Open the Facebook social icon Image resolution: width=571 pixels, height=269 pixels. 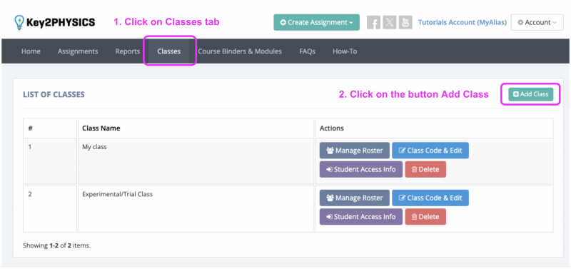pos(373,23)
